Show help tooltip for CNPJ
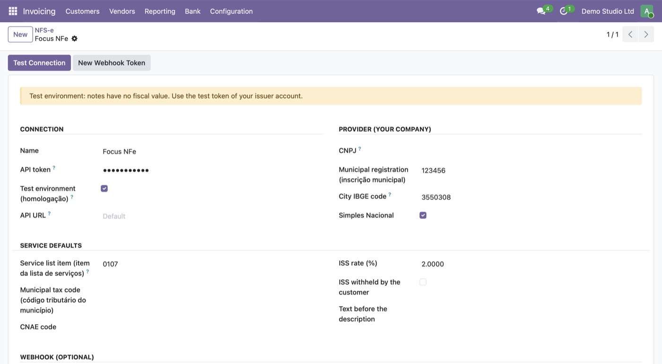The width and height of the screenshot is (662, 364). [x=359, y=148]
